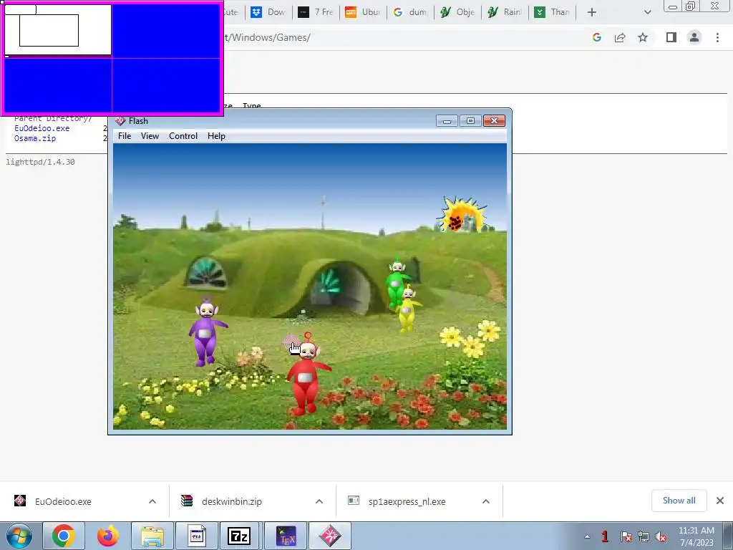Image resolution: width=733 pixels, height=550 pixels.
Task: Open the Chrome profile icon
Action: click(x=694, y=37)
